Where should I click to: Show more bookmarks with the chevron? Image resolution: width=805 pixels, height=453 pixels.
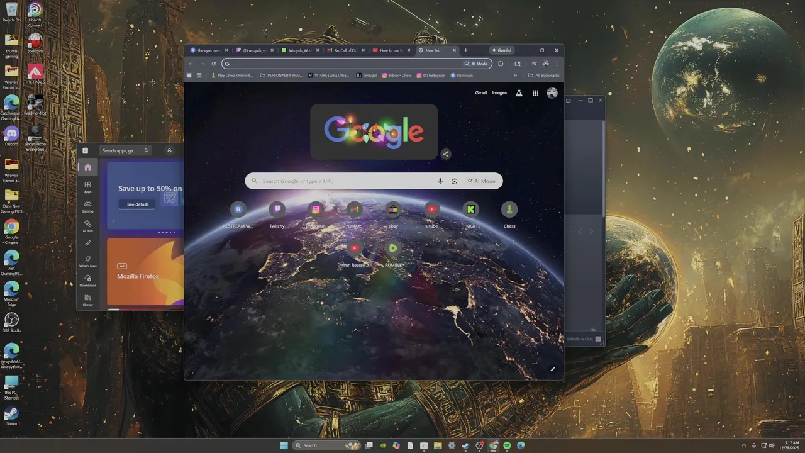[x=515, y=75]
